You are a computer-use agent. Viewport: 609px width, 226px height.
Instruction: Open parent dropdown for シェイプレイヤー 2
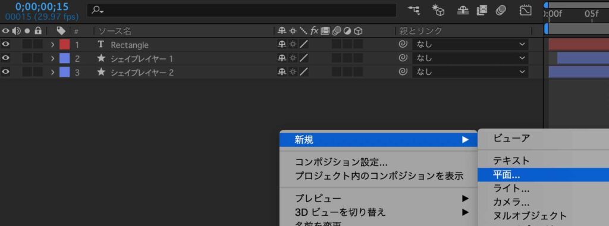(470, 72)
